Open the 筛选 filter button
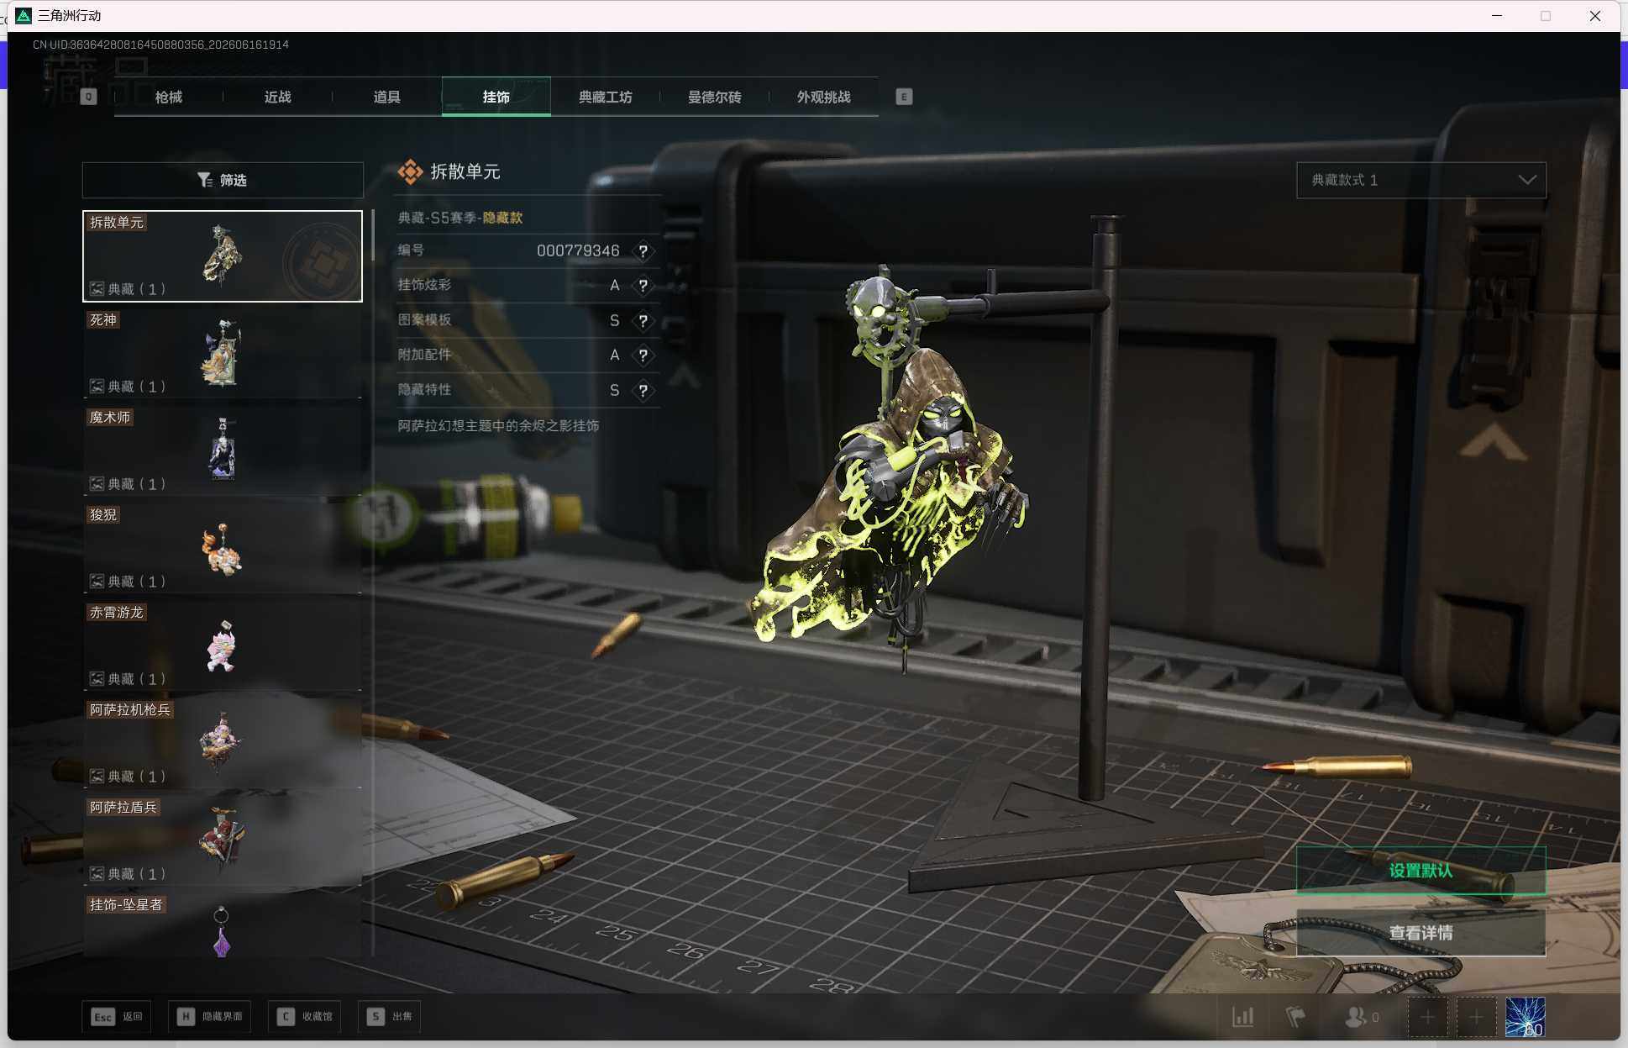Viewport: 1628px width, 1048px height. point(223,180)
